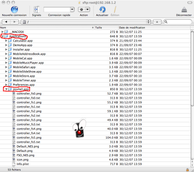Image resolution: width=194 pixels, height=172 pixels.
Task: Go forward with the right arrow button
Action: click(x=15, y=22)
